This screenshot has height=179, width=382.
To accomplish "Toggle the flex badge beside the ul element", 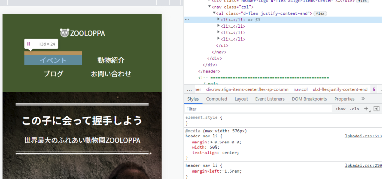I will point(320,13).
